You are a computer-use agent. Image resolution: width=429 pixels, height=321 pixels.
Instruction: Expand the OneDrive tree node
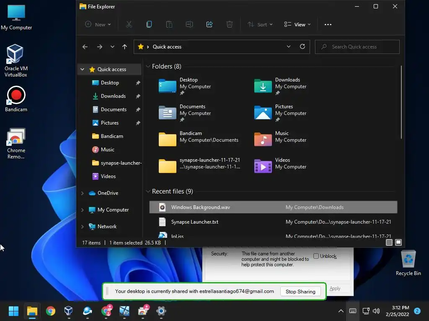pos(83,193)
